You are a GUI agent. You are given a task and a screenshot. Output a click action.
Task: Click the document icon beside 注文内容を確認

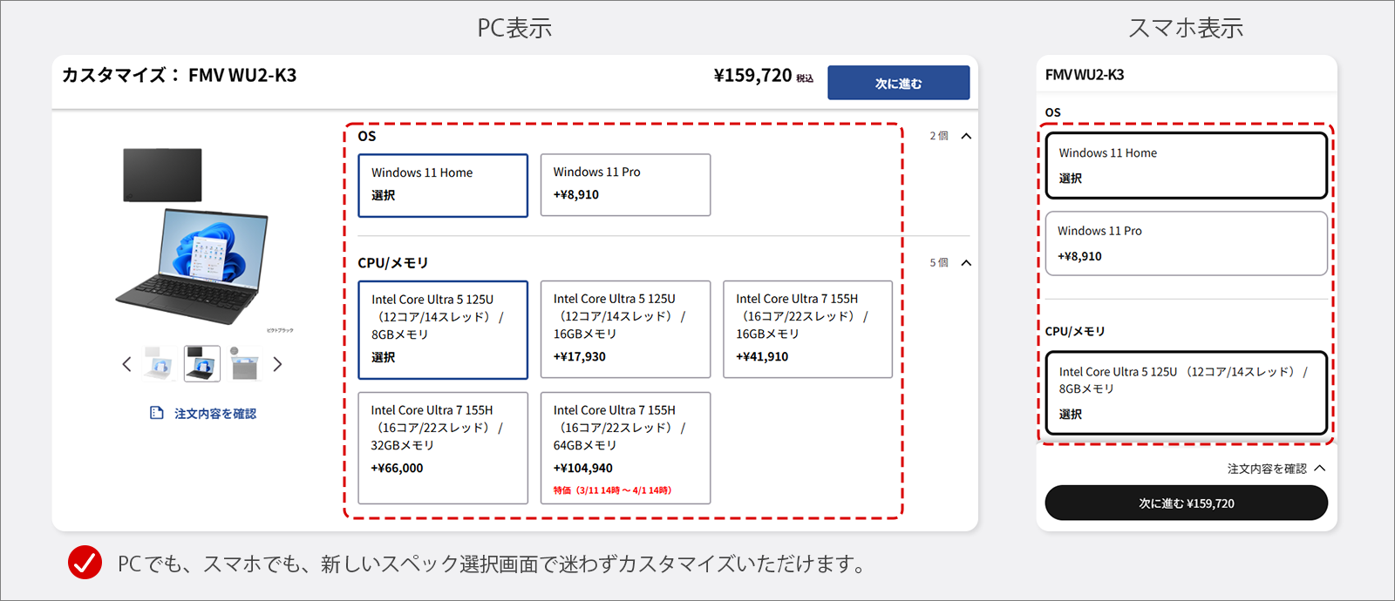pos(157,413)
